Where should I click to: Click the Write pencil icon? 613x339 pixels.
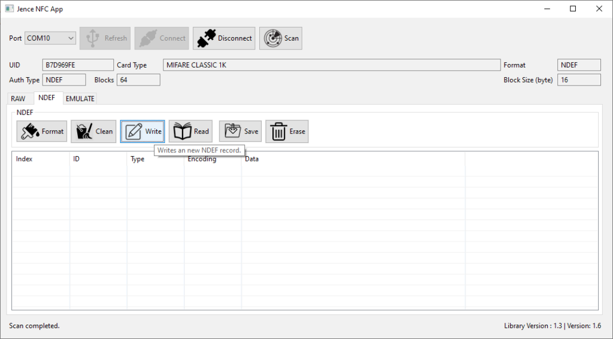[133, 132]
